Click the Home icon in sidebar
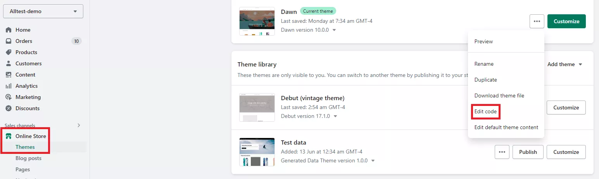The width and height of the screenshot is (599, 179). tap(9, 30)
